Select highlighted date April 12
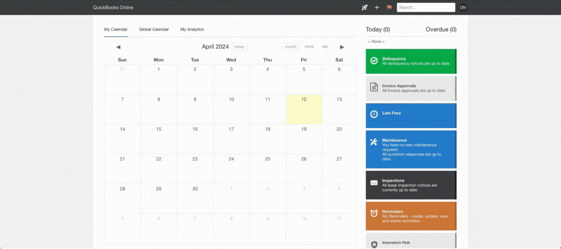Viewport: 561px width, 249px height. pyautogui.click(x=304, y=109)
